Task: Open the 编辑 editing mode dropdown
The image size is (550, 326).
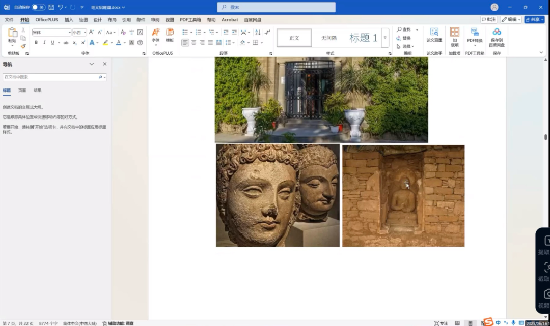Action: (x=511, y=19)
